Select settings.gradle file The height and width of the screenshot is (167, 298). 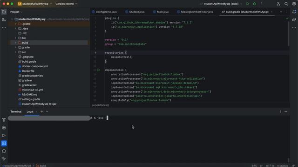(31, 99)
